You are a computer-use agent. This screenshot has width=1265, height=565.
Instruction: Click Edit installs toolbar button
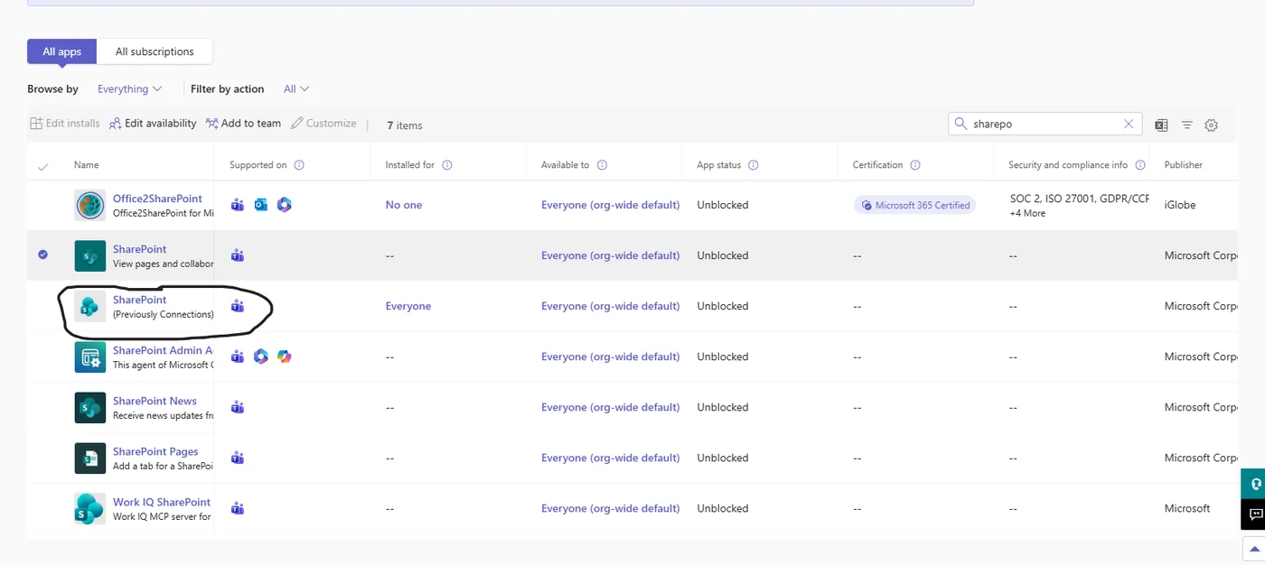pyautogui.click(x=64, y=124)
